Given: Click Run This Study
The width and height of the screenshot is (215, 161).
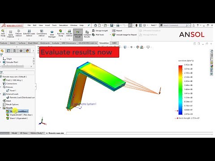Looking at the screenshot, I should pyautogui.click(x=60, y=33).
